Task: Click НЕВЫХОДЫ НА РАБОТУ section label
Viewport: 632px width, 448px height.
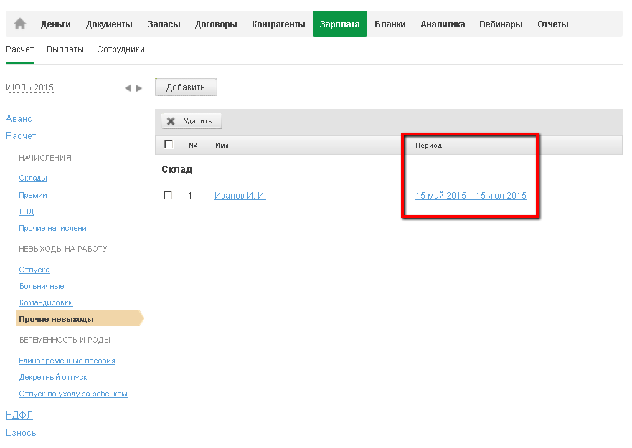Action: pos(63,249)
